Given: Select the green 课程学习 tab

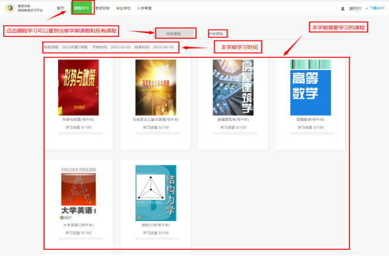Looking at the screenshot, I should (x=82, y=8).
